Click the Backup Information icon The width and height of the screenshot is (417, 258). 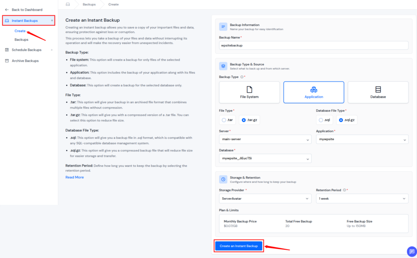tap(223, 26)
